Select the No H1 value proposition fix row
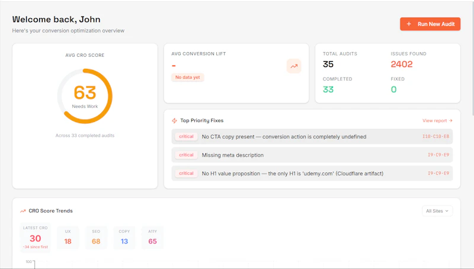Screen dimensions: 474x269 point(312,174)
